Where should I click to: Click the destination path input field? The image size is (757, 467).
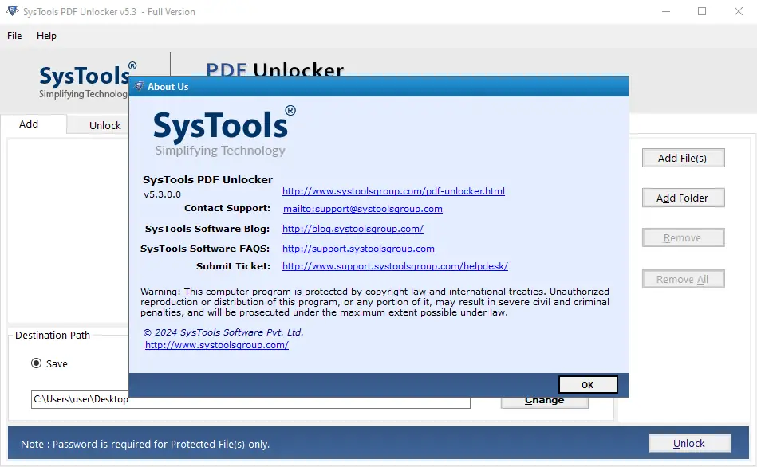point(250,399)
